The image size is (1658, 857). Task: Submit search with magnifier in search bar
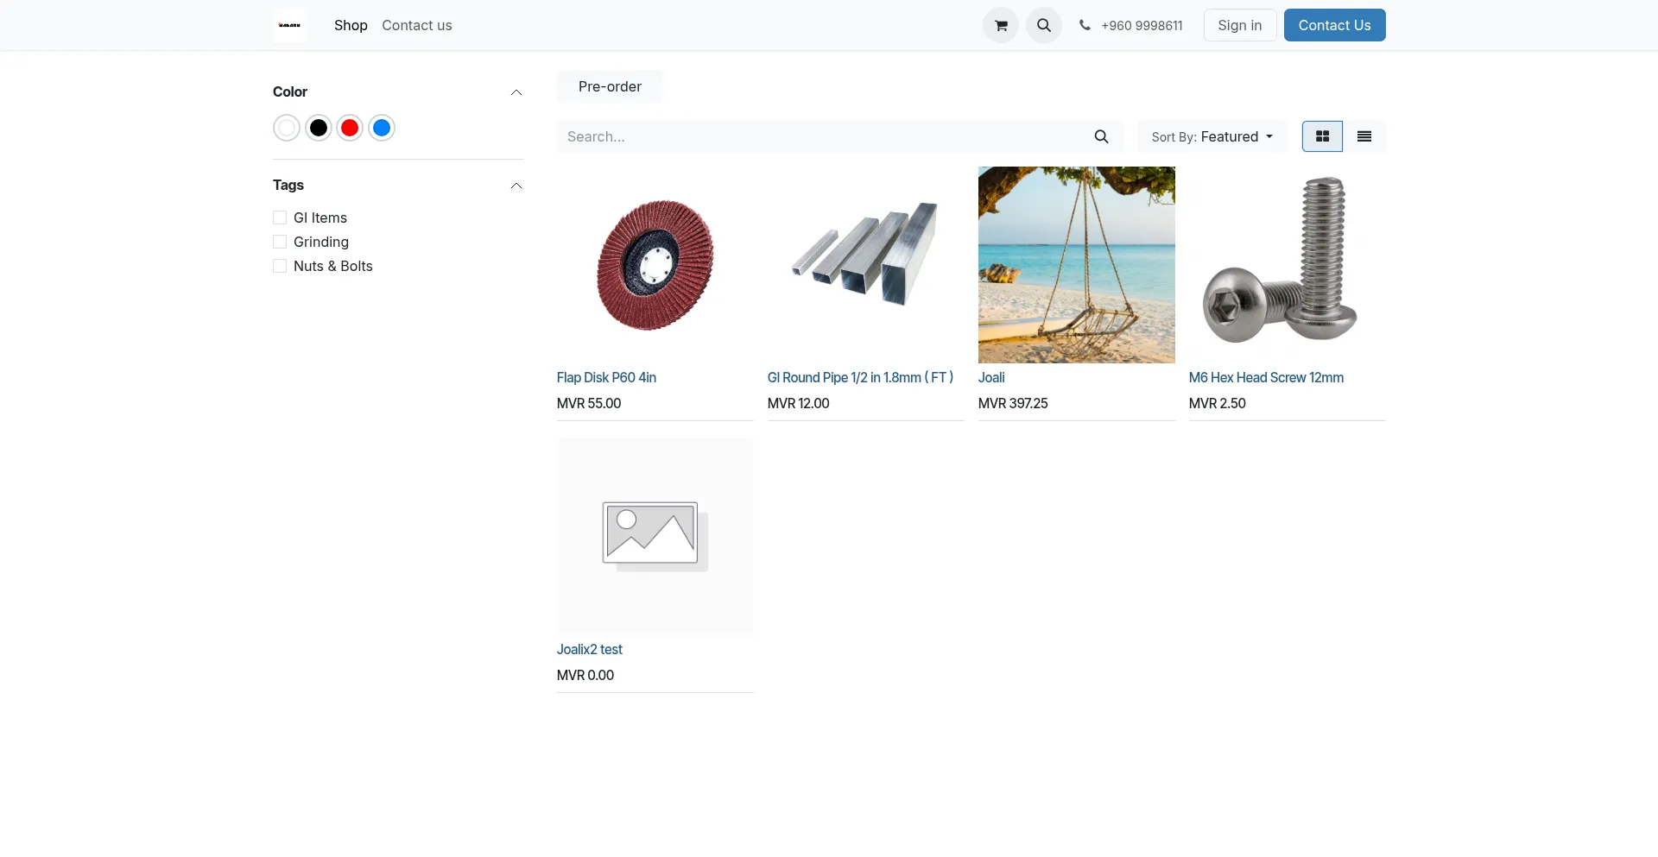click(1101, 136)
